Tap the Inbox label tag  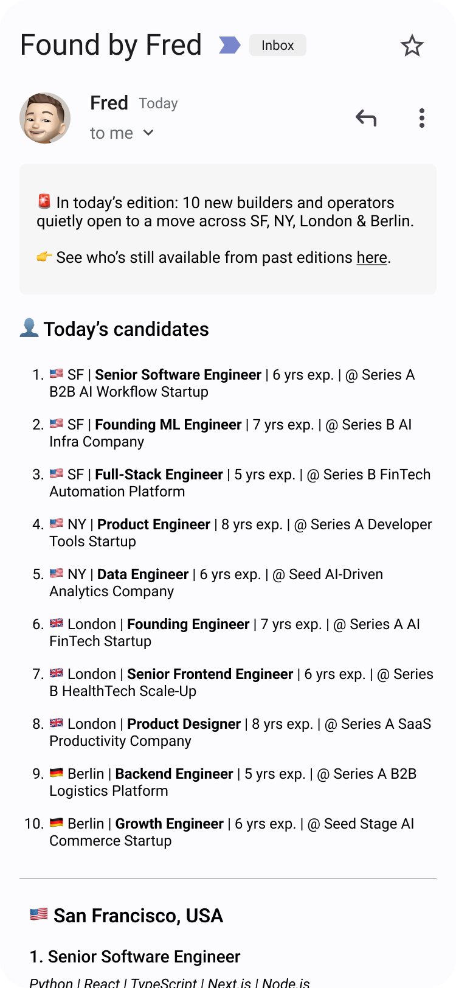tap(277, 46)
